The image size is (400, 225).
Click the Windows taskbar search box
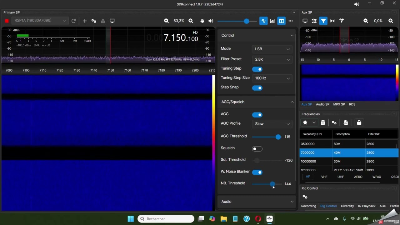(x=166, y=219)
